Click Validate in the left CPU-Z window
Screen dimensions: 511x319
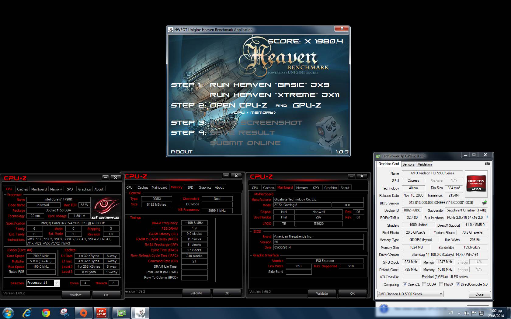coord(76,295)
